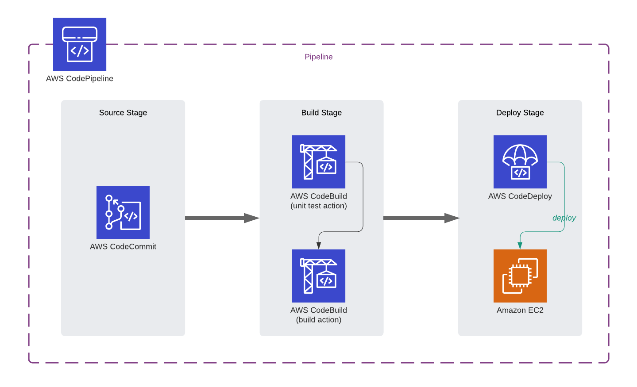
Task: Click the 'Source Stage' heading
Action: tap(123, 113)
